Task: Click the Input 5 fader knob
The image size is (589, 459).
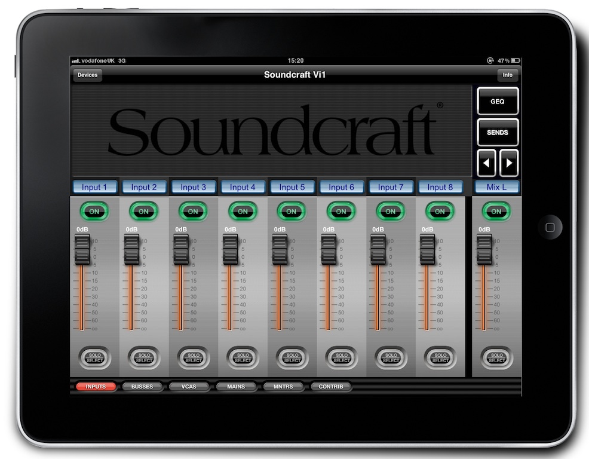Action: [280, 250]
